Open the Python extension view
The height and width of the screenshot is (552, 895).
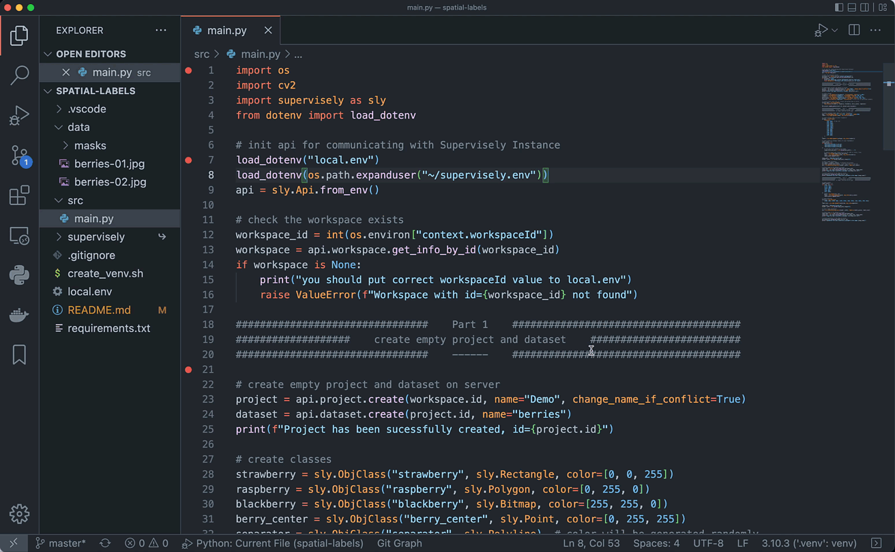tap(19, 275)
